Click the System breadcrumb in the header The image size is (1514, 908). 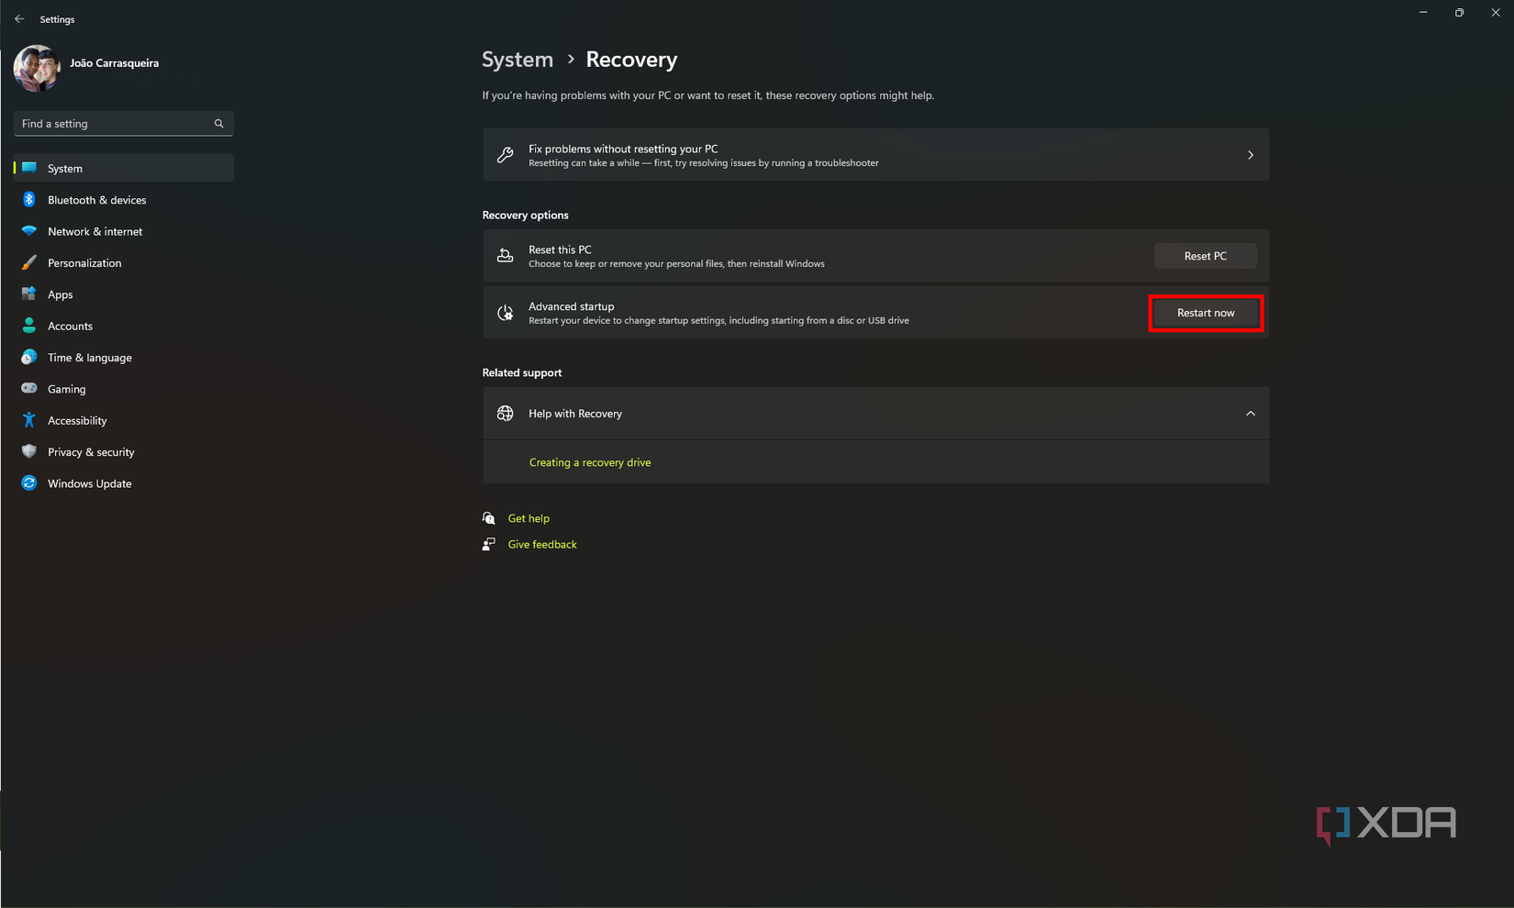[518, 60]
